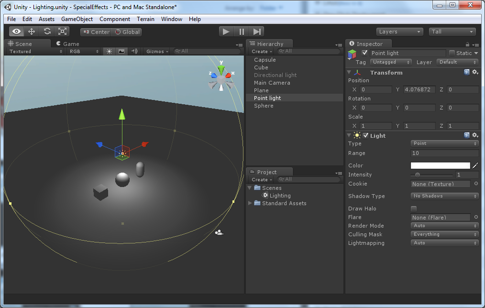Click the scene orientation gizmo Y cone
Viewport: 485px width, 308px height.
(x=221, y=69)
